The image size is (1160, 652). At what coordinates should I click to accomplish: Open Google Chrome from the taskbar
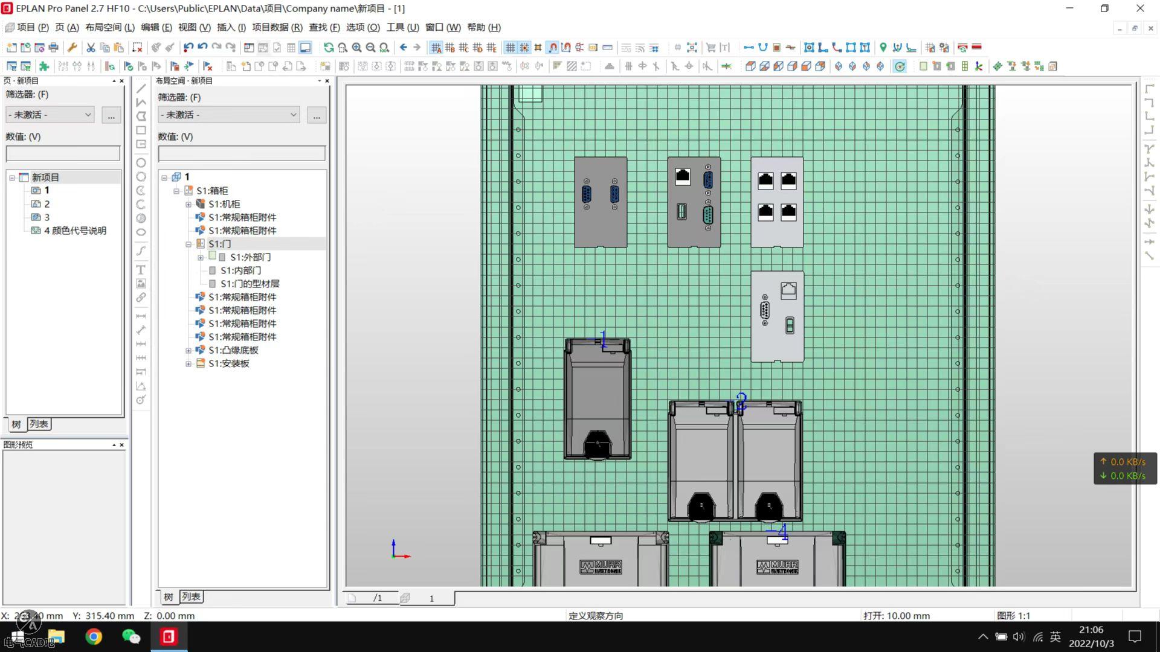(94, 636)
